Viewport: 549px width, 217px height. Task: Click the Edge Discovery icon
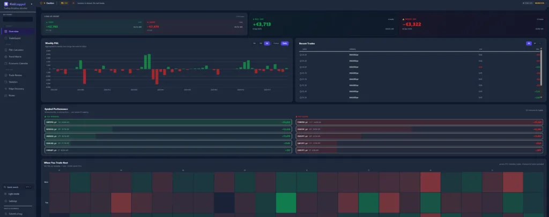(x=5, y=88)
